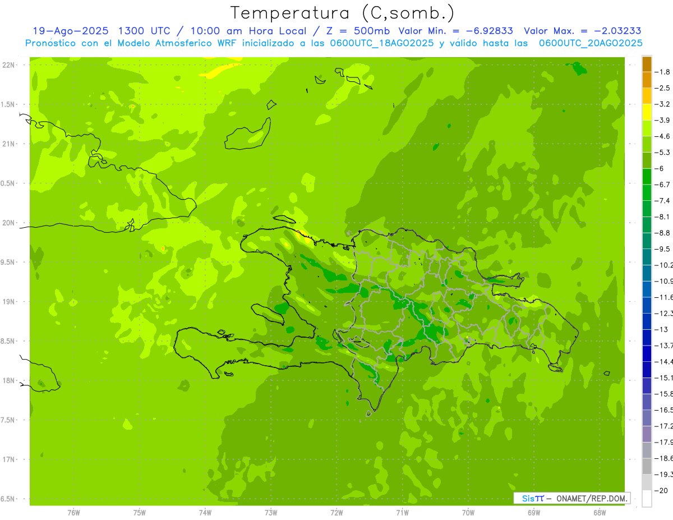Click the colorbar swatch between -6 and -6.7
Viewport: 673px width, 520px height.
pos(647,177)
